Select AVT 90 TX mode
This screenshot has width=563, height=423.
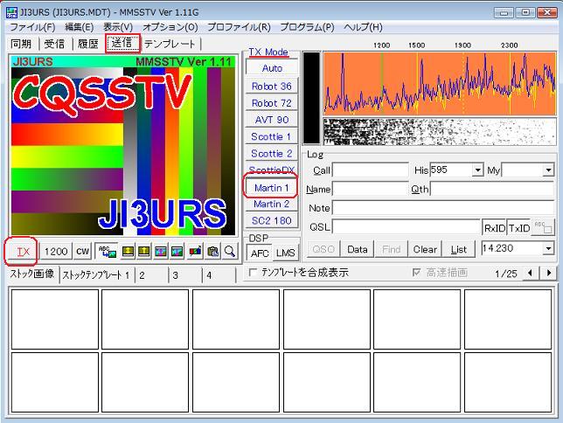coord(272,120)
